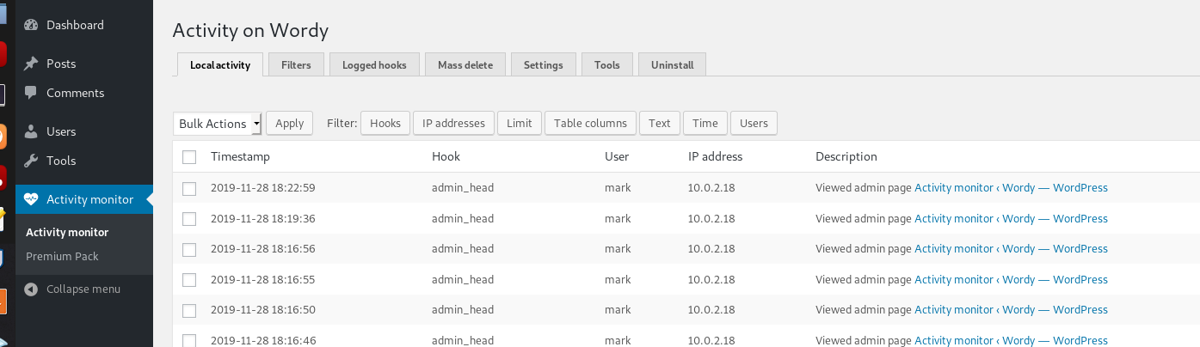
Task: Open the Limit filter
Action: [520, 124]
